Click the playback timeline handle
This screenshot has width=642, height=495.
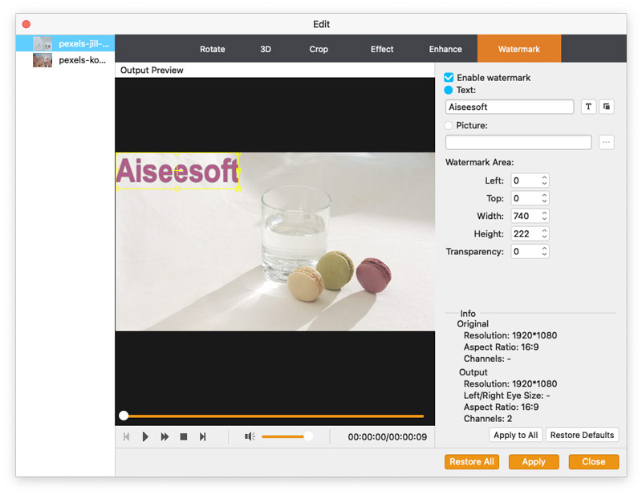pos(124,416)
